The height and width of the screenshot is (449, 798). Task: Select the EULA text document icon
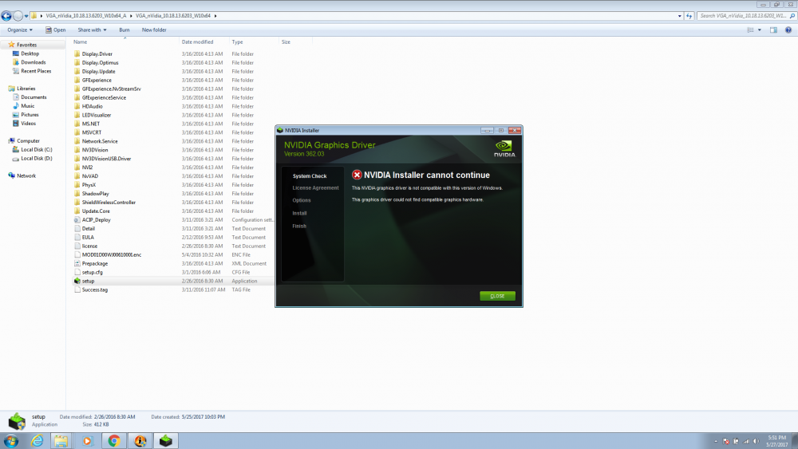[77, 237]
